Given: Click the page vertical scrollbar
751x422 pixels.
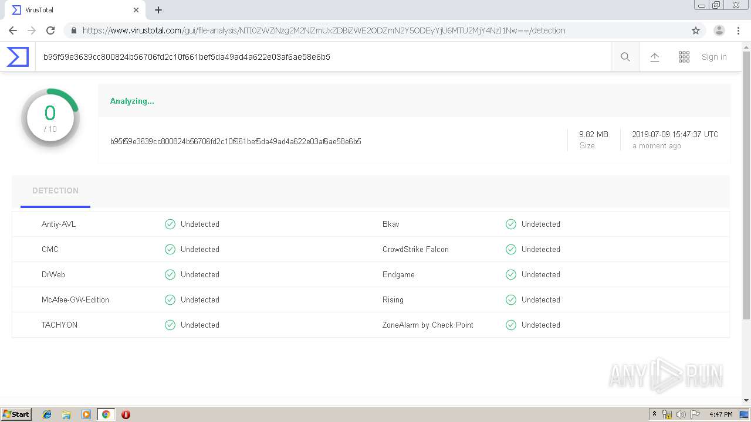Looking at the screenshot, I should tap(746, 185).
